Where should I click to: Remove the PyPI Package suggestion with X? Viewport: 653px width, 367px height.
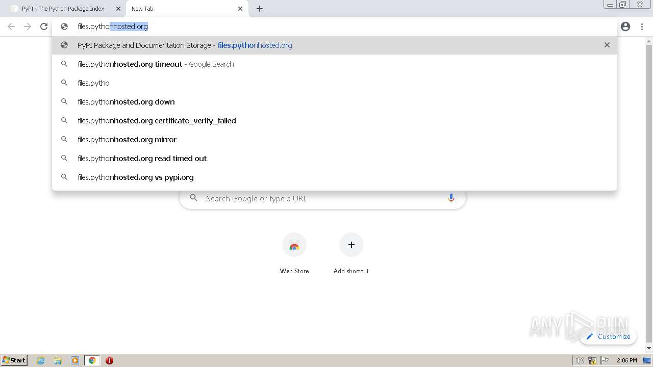click(607, 45)
